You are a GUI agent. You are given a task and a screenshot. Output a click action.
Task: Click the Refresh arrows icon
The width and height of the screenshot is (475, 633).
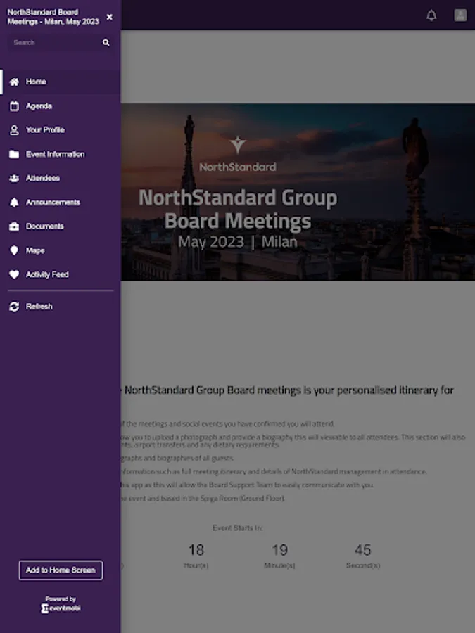point(14,307)
